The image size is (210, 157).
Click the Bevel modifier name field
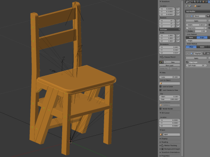199,16
